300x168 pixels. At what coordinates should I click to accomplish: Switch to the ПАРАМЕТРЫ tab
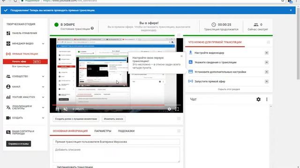point(103,131)
